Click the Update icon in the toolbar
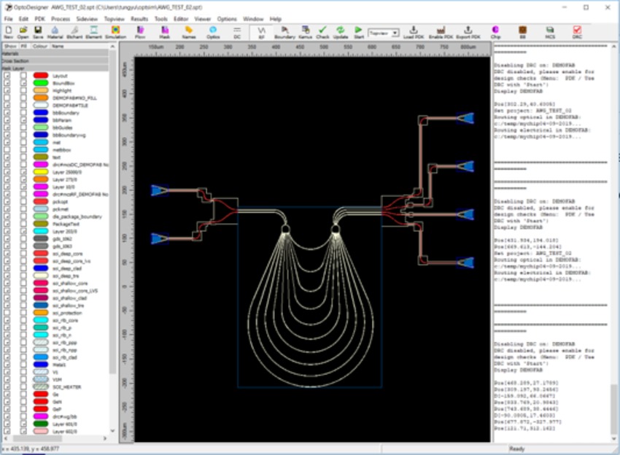This screenshot has height=455, width=620. (x=339, y=30)
